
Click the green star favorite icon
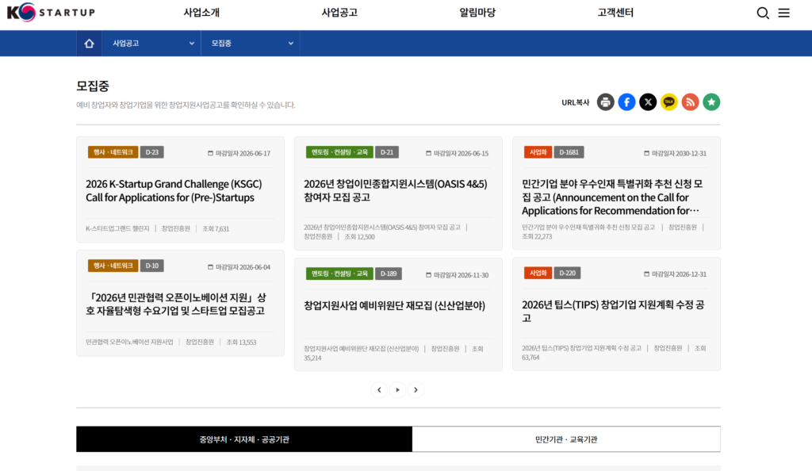(711, 102)
